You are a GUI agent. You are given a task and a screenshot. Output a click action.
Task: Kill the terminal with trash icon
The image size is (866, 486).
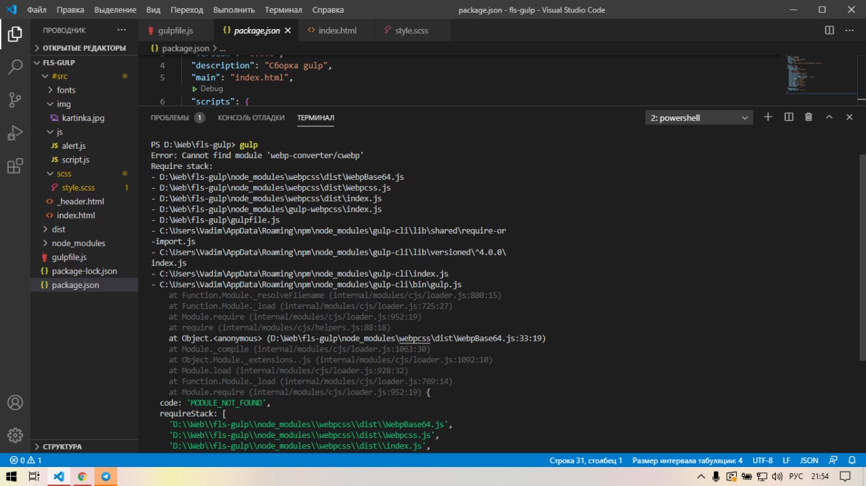coord(808,117)
